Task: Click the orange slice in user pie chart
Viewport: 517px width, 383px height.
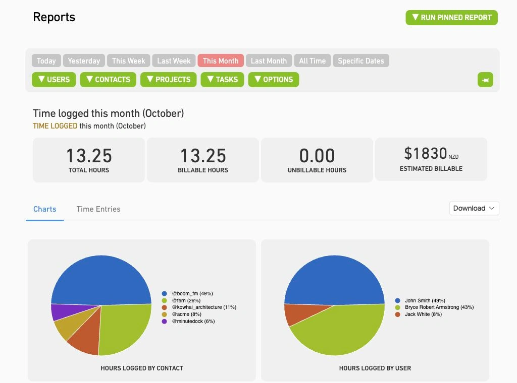Action: 298,312
